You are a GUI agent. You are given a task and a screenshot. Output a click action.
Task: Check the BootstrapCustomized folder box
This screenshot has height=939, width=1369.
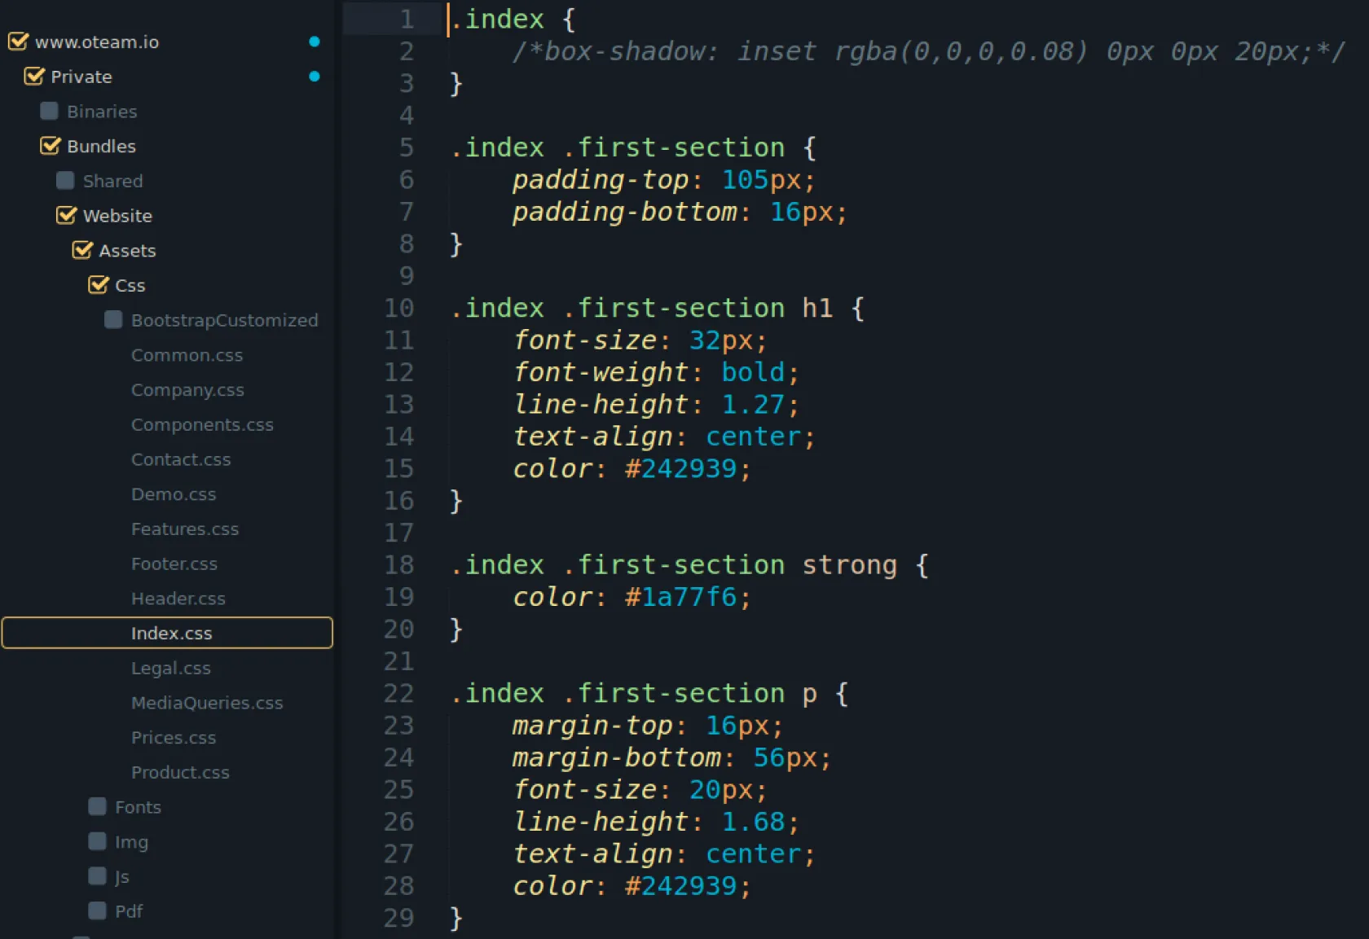point(113,320)
